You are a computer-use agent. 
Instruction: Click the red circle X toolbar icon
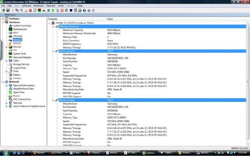[30, 10]
